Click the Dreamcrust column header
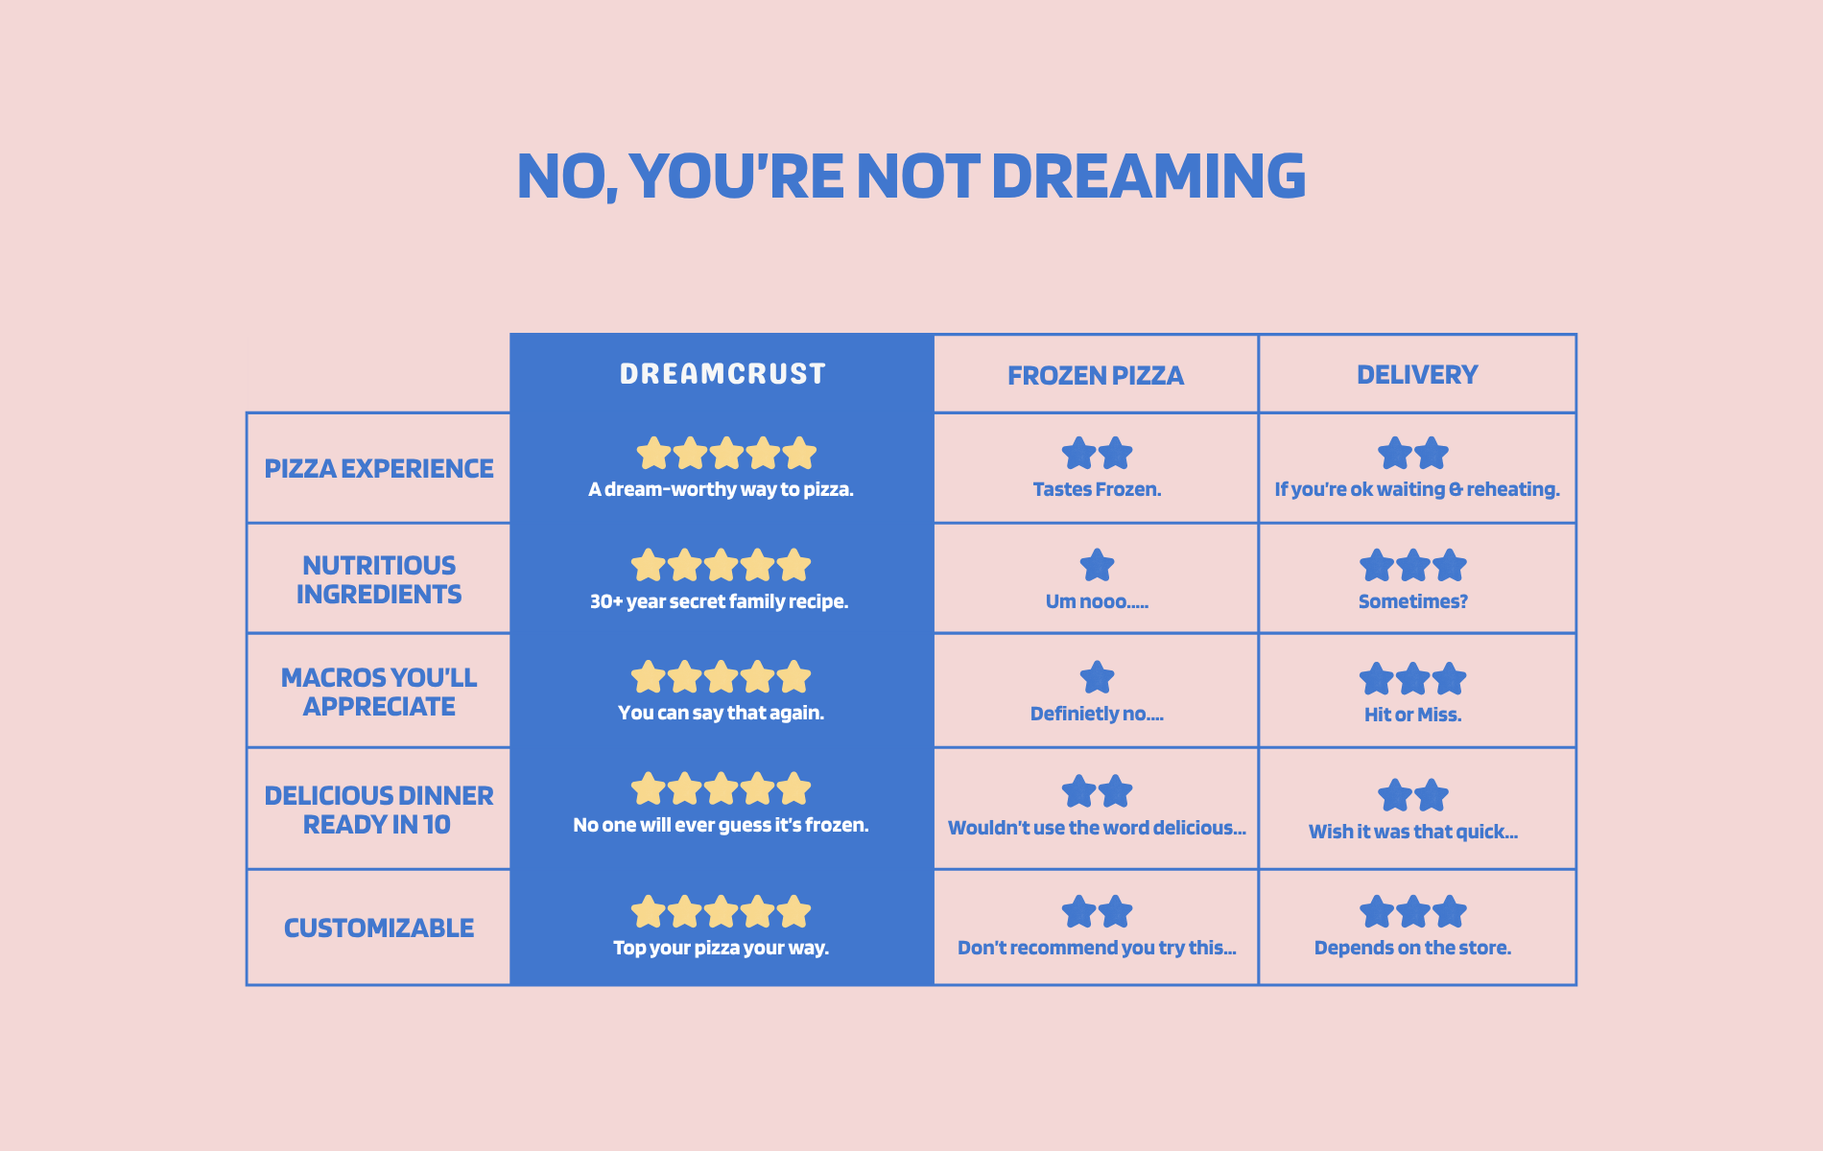Screen dimensions: 1823x1151 tap(722, 374)
